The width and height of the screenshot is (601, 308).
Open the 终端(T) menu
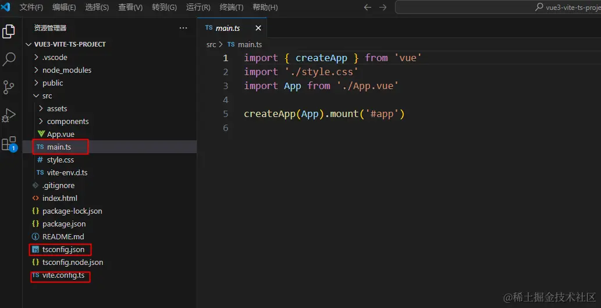232,8
